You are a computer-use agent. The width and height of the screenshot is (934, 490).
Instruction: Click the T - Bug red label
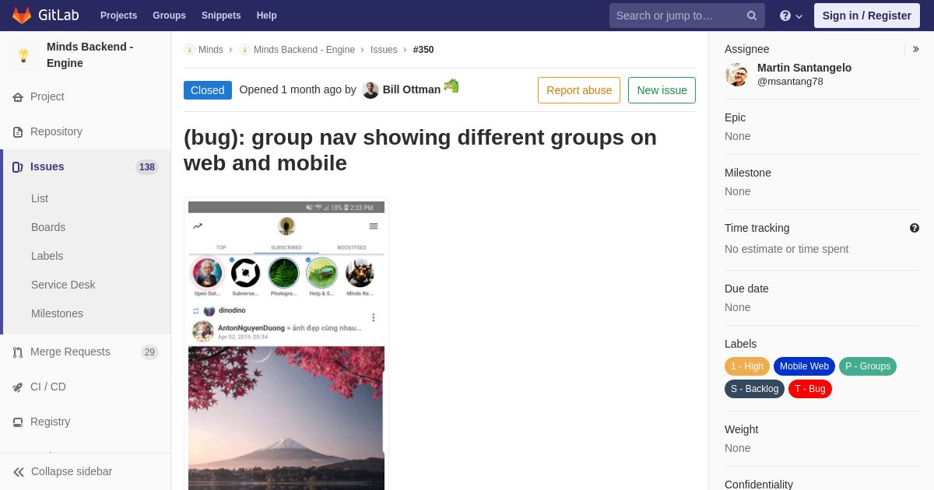point(810,389)
